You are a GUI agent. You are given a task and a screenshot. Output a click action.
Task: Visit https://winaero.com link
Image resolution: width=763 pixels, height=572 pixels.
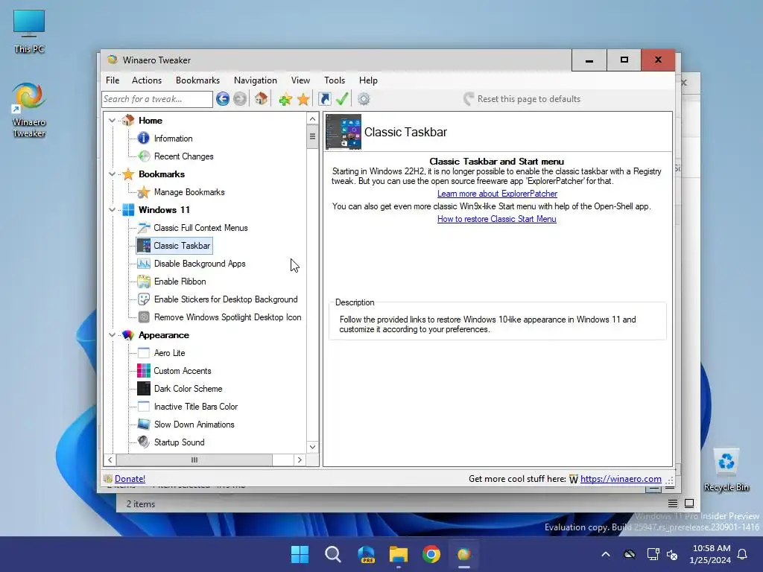tap(621, 479)
